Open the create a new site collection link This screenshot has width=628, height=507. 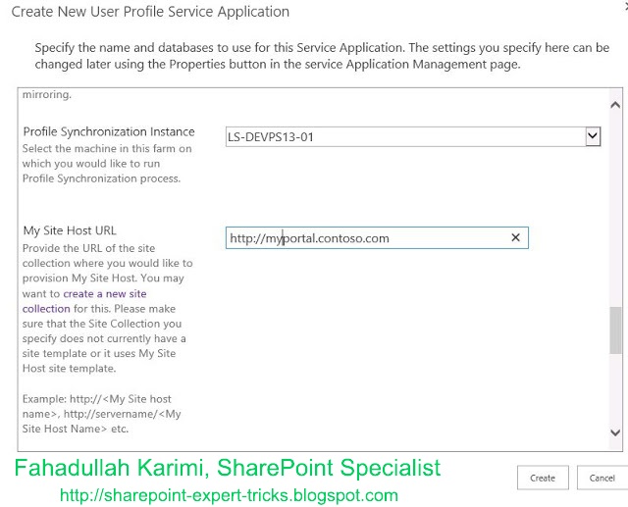coord(84,301)
